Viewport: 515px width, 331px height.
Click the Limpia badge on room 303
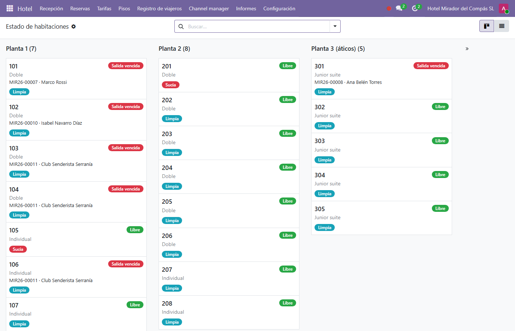click(x=325, y=160)
